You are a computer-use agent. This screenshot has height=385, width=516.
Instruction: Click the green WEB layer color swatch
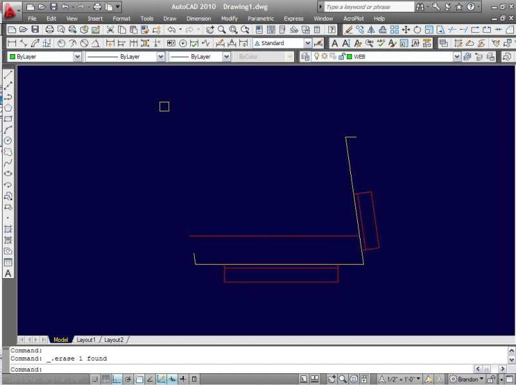(350, 57)
